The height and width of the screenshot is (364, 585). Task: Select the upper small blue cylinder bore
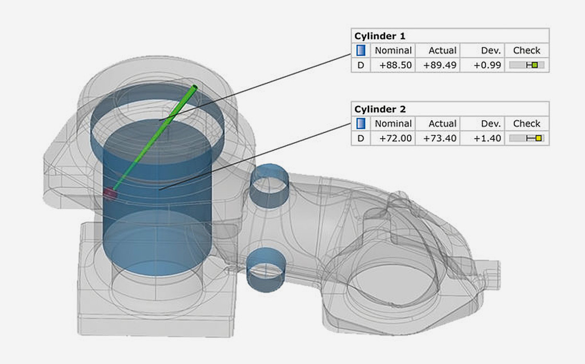tap(269, 185)
